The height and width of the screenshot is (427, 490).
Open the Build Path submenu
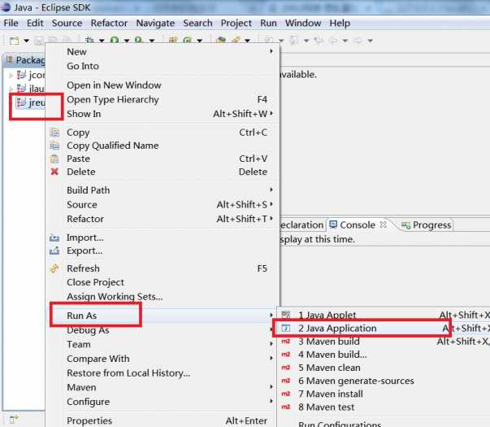tap(163, 190)
